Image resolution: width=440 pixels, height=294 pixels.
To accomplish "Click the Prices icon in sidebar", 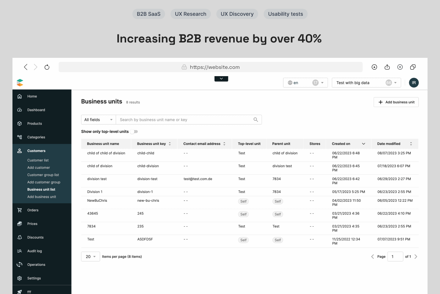I will coord(19,224).
